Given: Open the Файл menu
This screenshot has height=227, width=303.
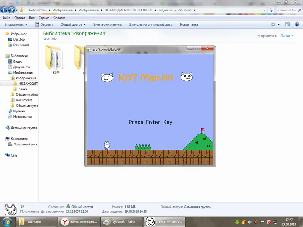Looking at the screenshot, I should pyautogui.click(x=6, y=18).
